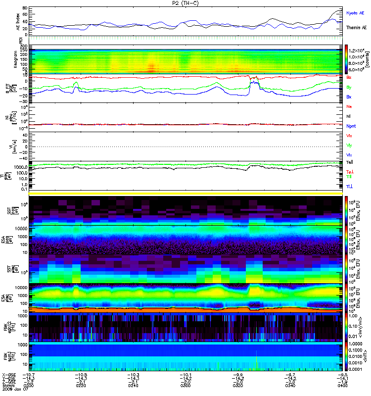Click the blue "Ti⊥" temperature legend label

[349, 187]
